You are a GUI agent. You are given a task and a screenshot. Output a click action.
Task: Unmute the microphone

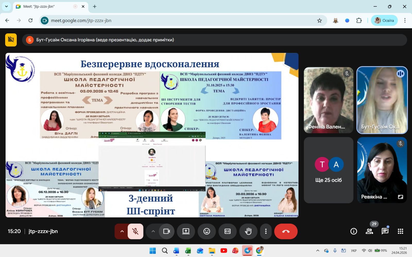pos(135,231)
